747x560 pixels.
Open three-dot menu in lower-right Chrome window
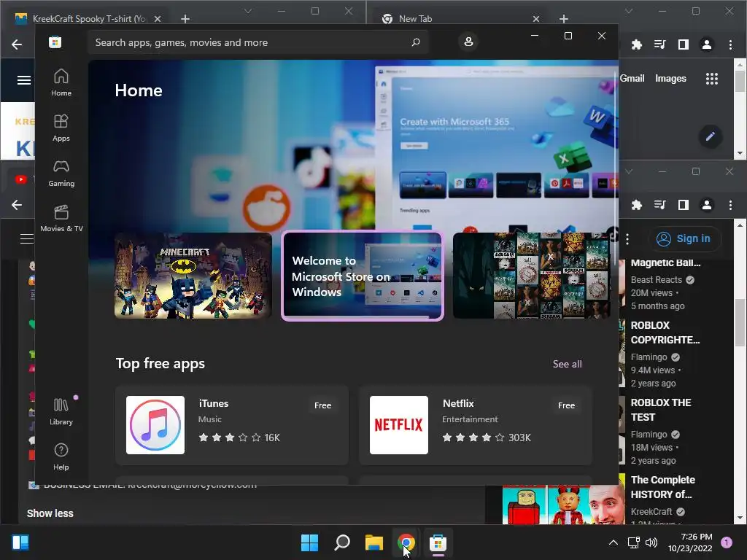730,205
